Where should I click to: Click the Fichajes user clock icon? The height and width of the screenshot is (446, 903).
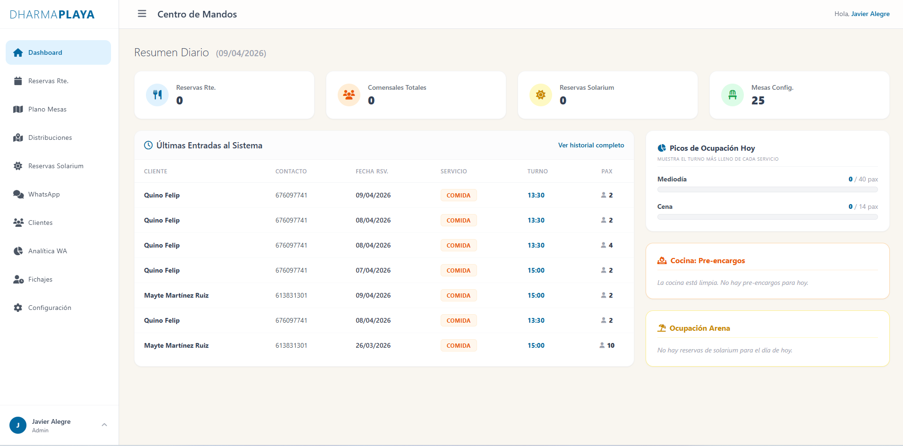pyautogui.click(x=18, y=279)
